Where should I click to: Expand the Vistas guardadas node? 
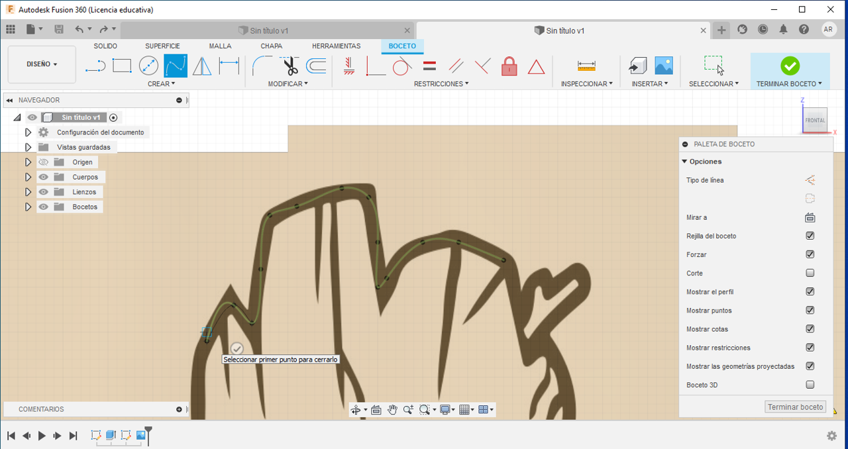[x=28, y=147]
